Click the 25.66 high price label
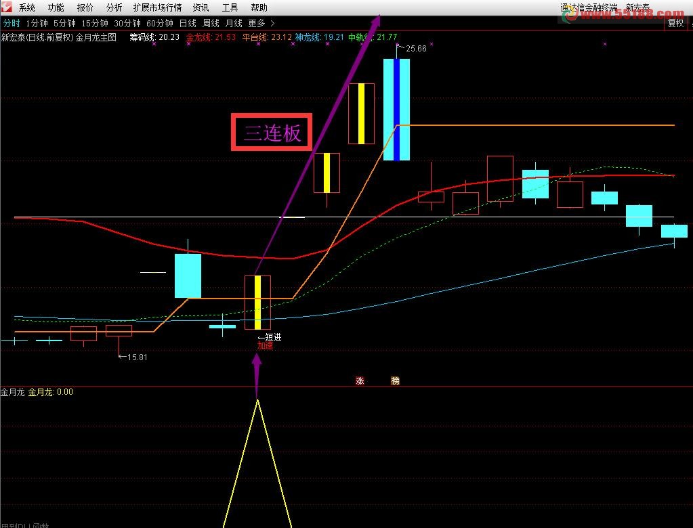The height and width of the screenshot is (528, 693). coord(415,49)
